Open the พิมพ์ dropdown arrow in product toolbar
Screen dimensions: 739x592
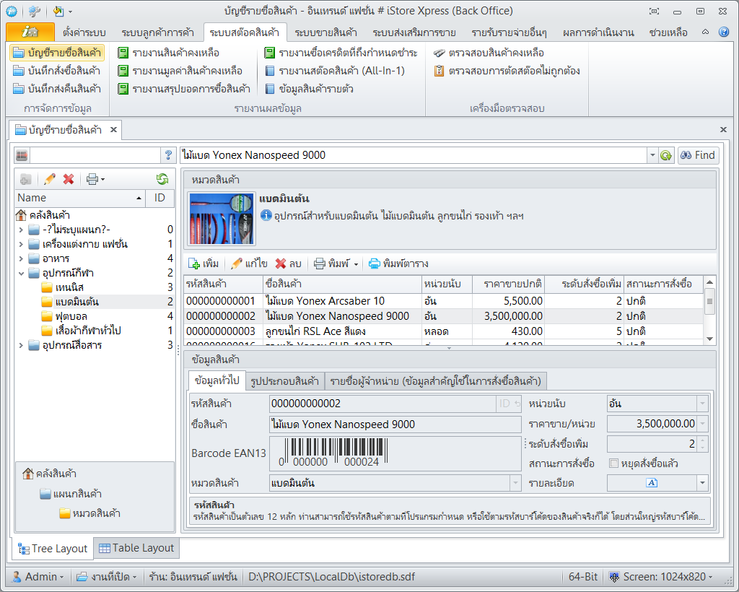357,264
